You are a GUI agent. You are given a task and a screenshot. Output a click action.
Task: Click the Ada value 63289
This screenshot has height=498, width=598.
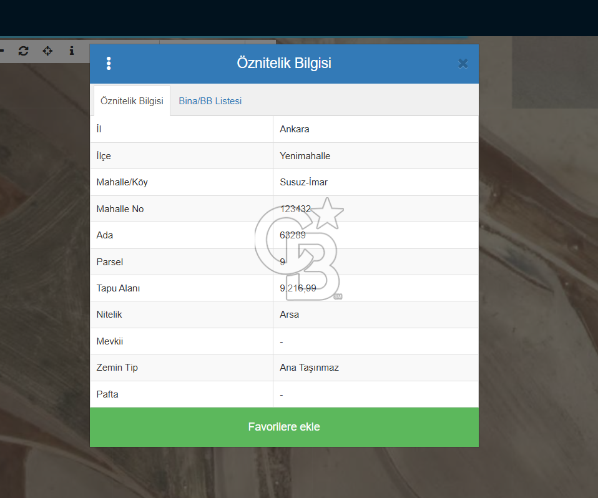[x=293, y=235]
